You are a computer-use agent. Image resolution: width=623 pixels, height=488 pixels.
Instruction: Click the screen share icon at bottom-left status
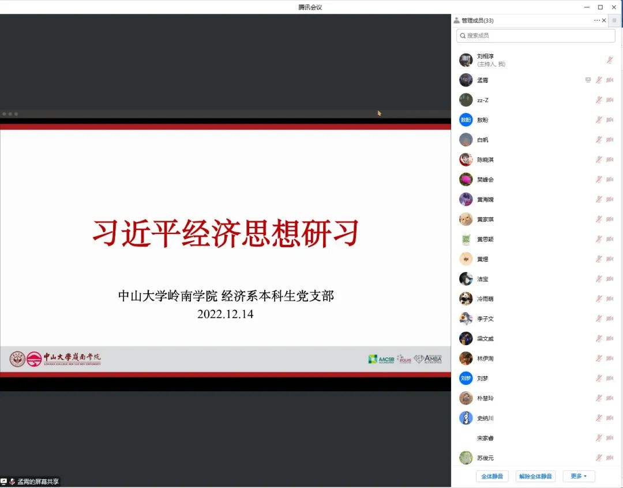point(4,482)
